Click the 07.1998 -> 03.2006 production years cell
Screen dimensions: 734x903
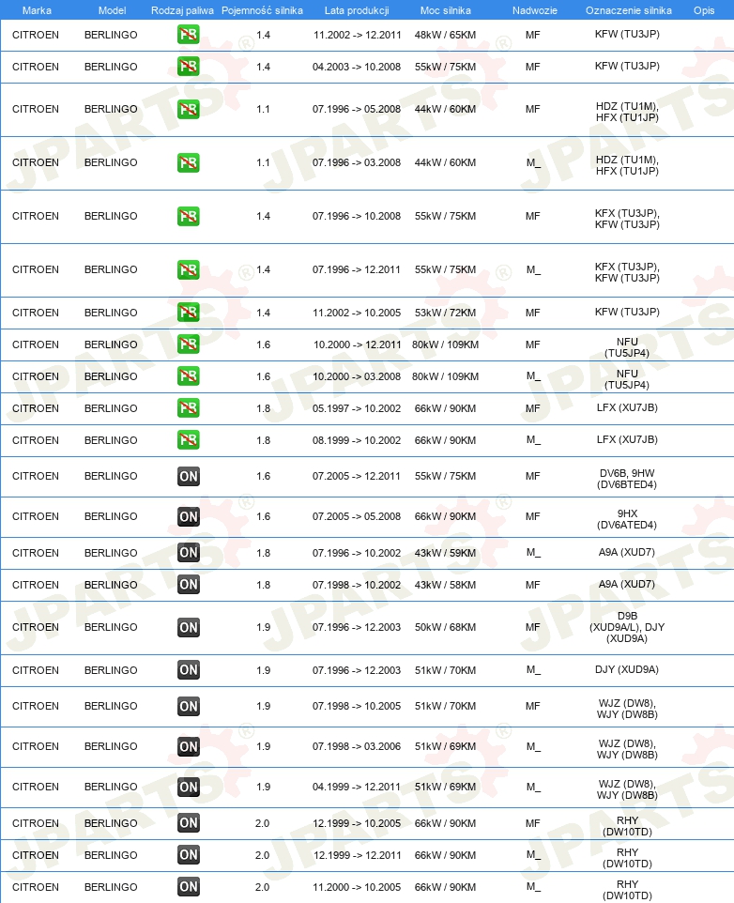click(x=357, y=746)
